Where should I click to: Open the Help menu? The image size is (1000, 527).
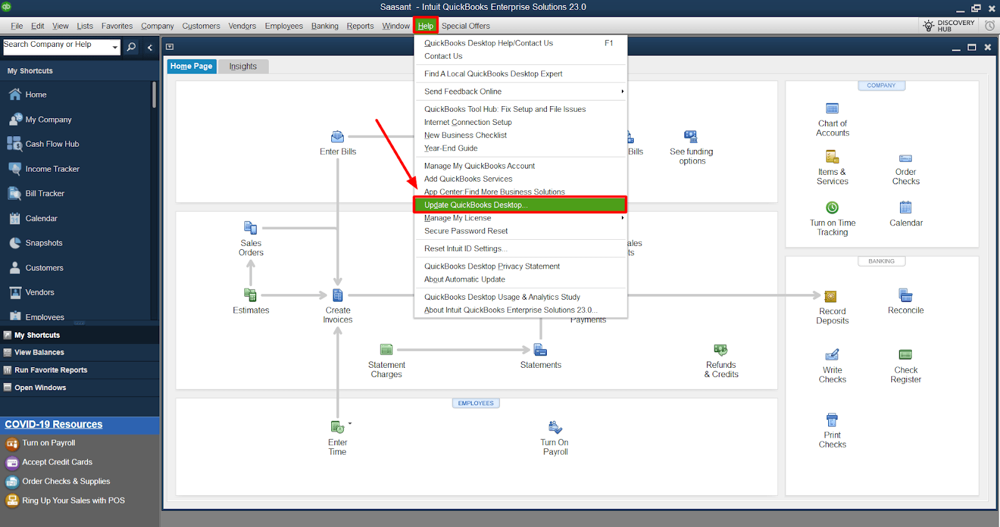click(426, 26)
